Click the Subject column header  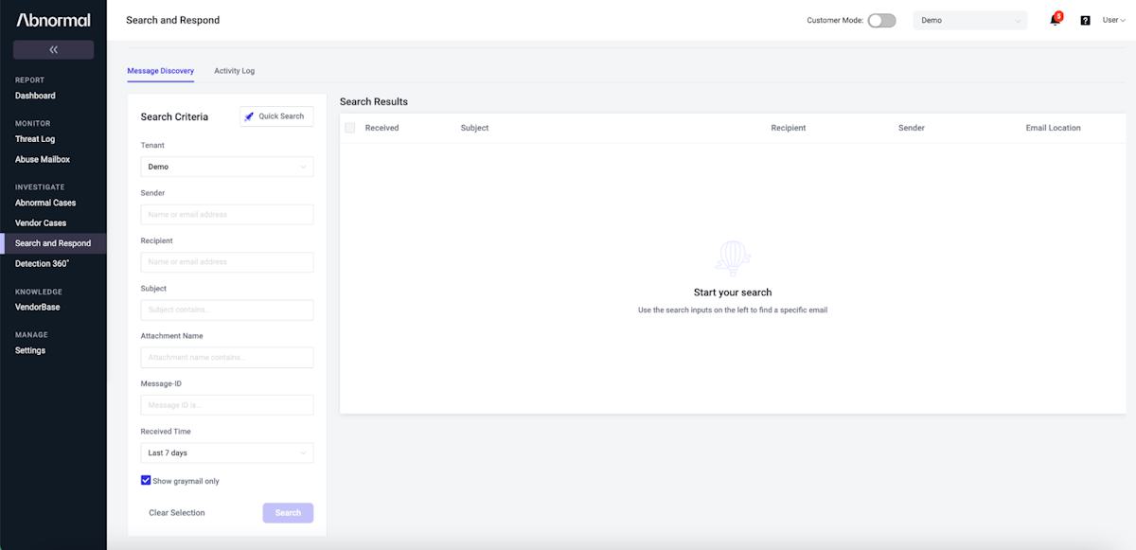475,128
